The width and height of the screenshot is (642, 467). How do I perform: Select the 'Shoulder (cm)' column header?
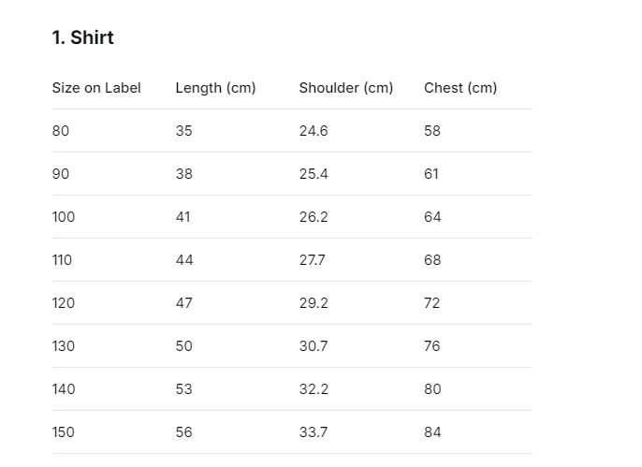click(x=346, y=88)
